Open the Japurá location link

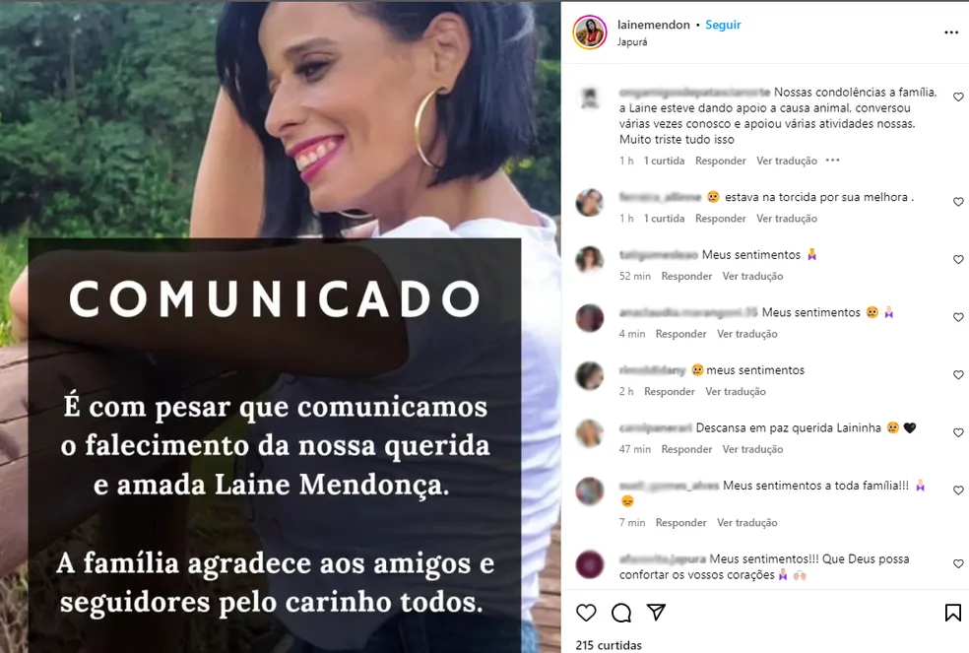click(x=632, y=42)
